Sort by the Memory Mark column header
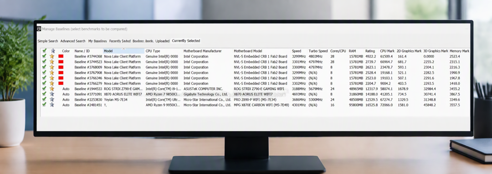 [459, 51]
